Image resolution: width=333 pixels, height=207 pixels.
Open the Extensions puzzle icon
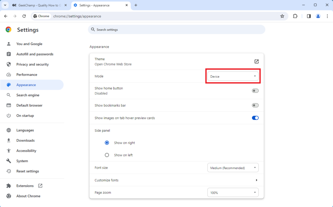[295, 16]
